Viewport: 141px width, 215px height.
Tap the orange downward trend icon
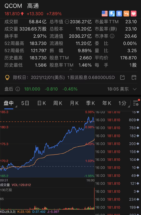point(126,14)
